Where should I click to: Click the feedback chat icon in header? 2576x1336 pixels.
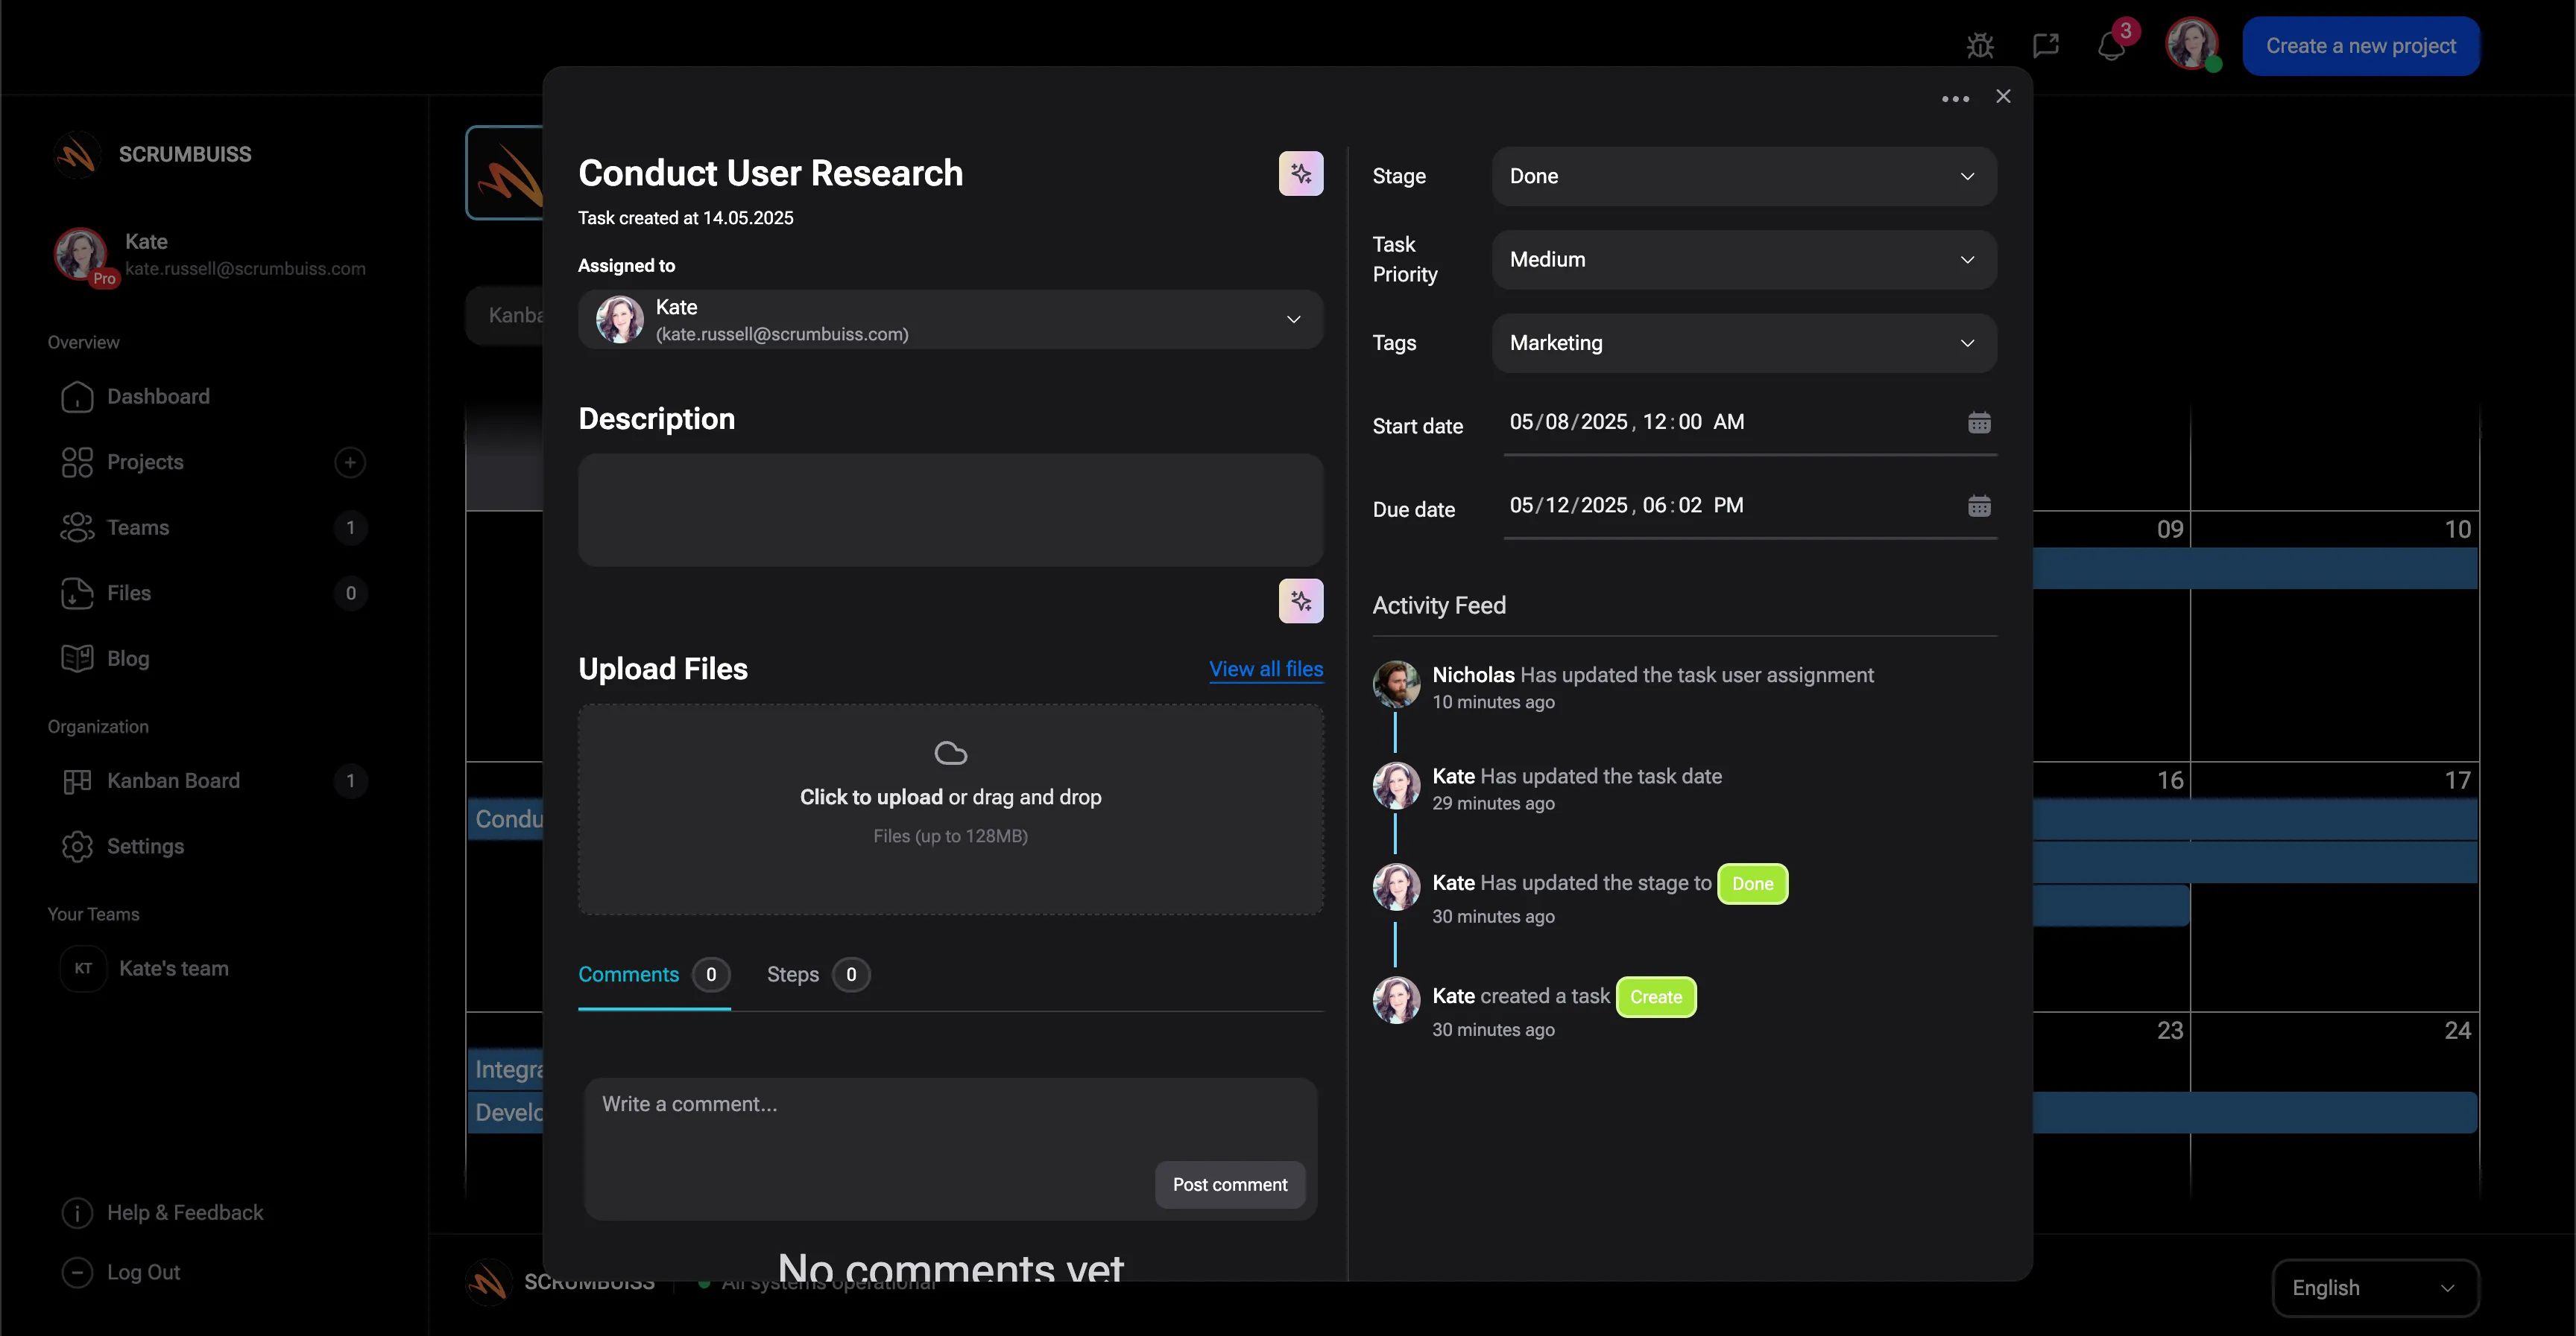[x=2045, y=46]
